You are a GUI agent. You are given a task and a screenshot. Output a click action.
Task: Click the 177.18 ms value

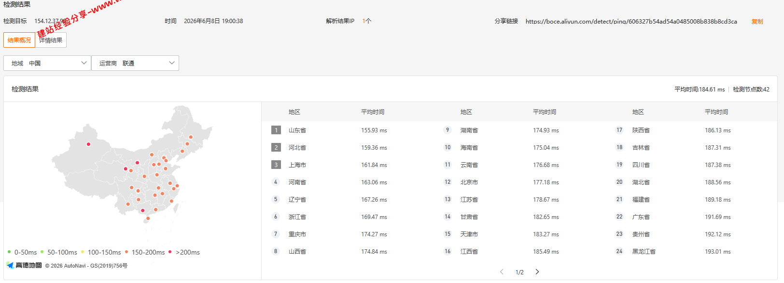coord(546,182)
